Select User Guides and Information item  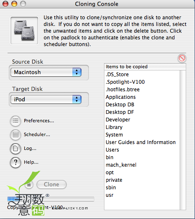pyautogui.click(x=140, y=142)
